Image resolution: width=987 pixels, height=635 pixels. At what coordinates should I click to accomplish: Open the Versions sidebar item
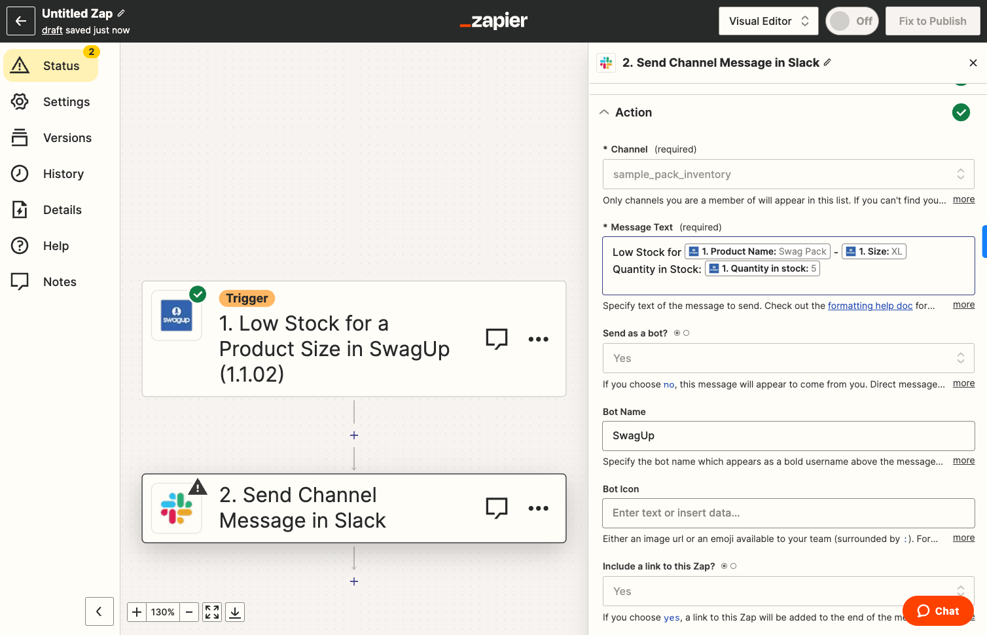[x=51, y=137]
